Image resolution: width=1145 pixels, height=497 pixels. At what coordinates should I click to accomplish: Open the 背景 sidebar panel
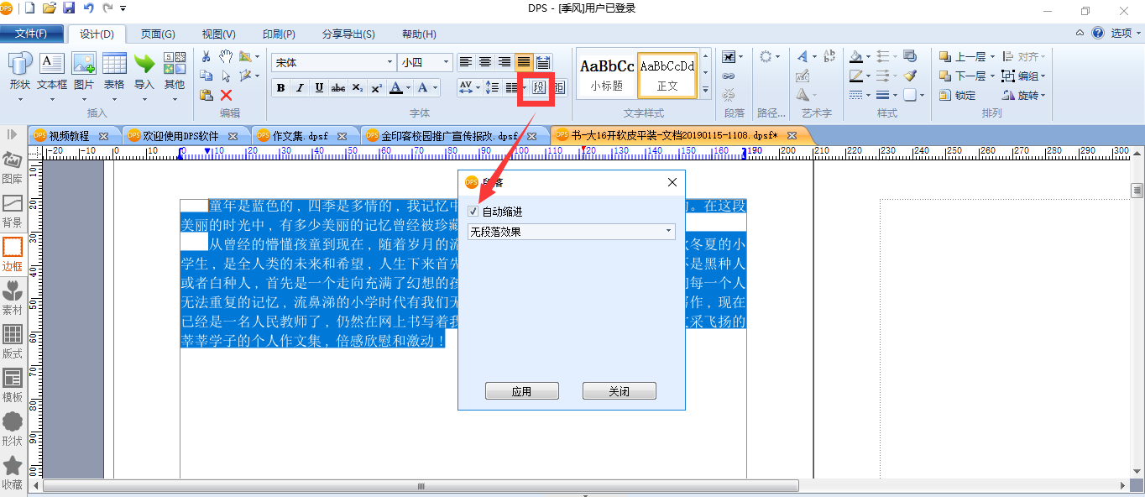click(x=13, y=212)
